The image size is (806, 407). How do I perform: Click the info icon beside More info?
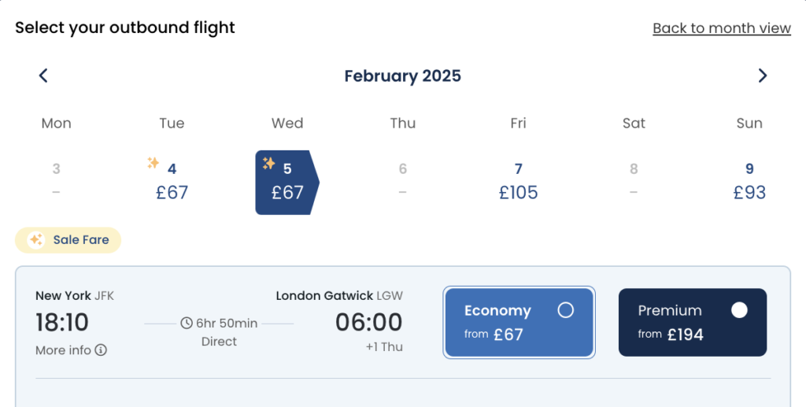point(101,350)
